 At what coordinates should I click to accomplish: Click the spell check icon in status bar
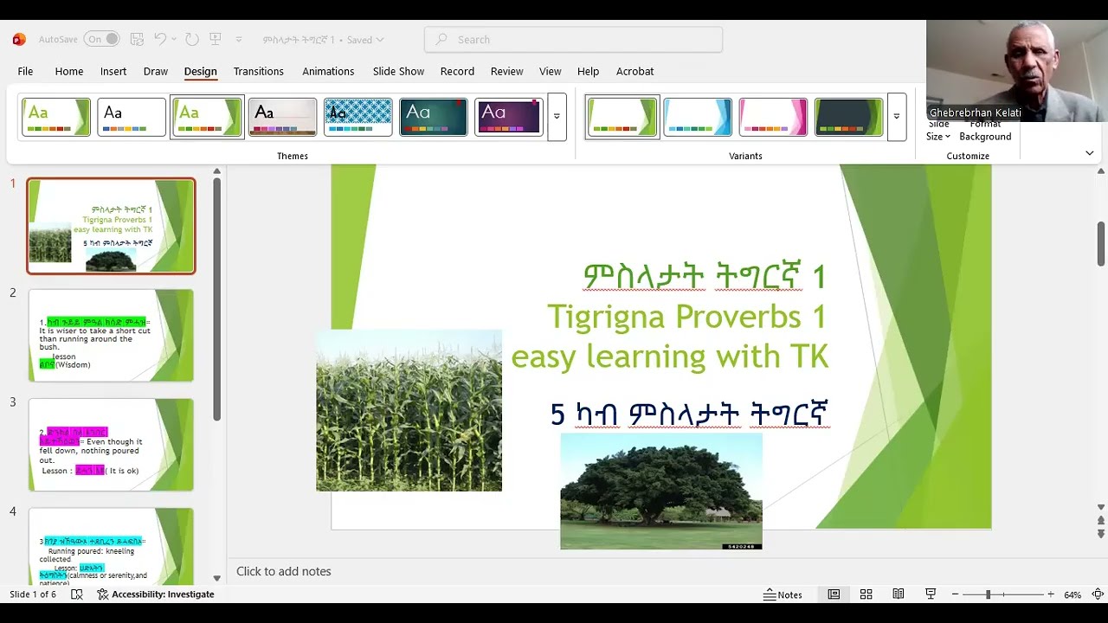(x=77, y=594)
